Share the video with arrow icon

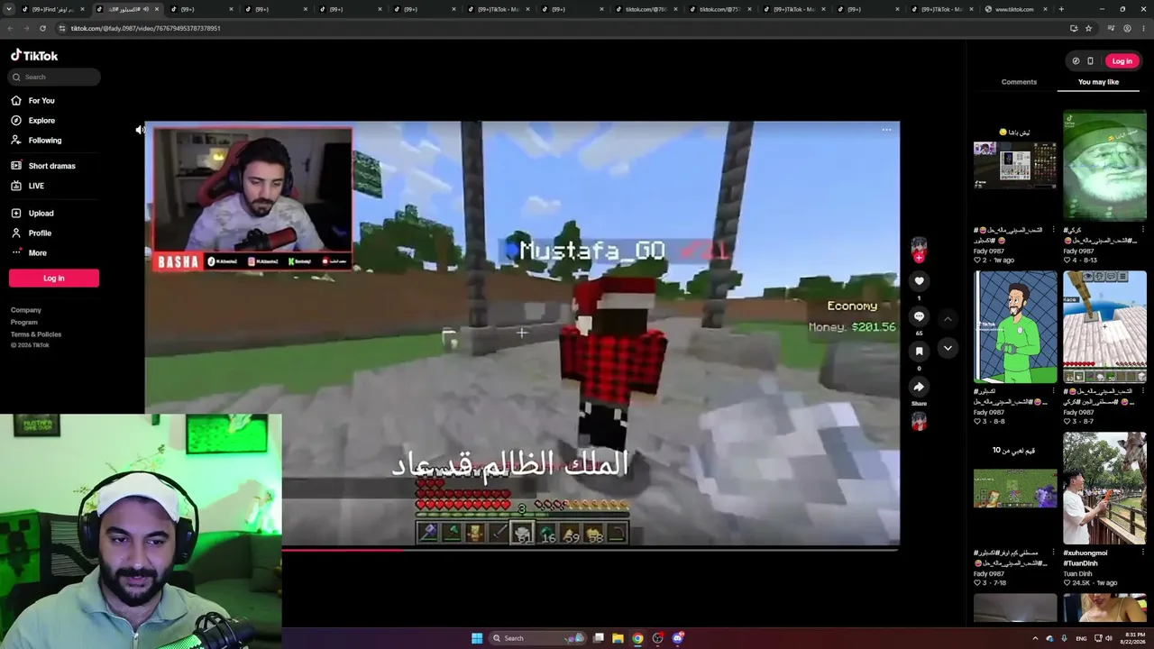pyautogui.click(x=919, y=387)
